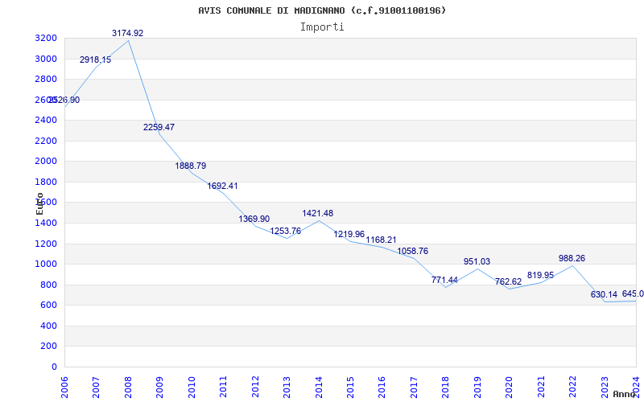The image size is (644, 402).
Task: Click the 1400 y-axis tick
Action: [46, 224]
